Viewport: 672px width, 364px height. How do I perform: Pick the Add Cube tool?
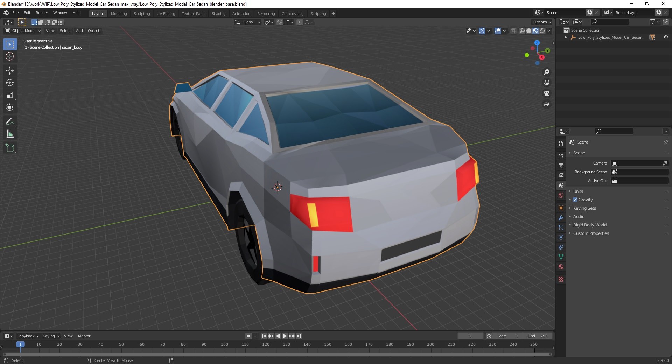pos(10,148)
